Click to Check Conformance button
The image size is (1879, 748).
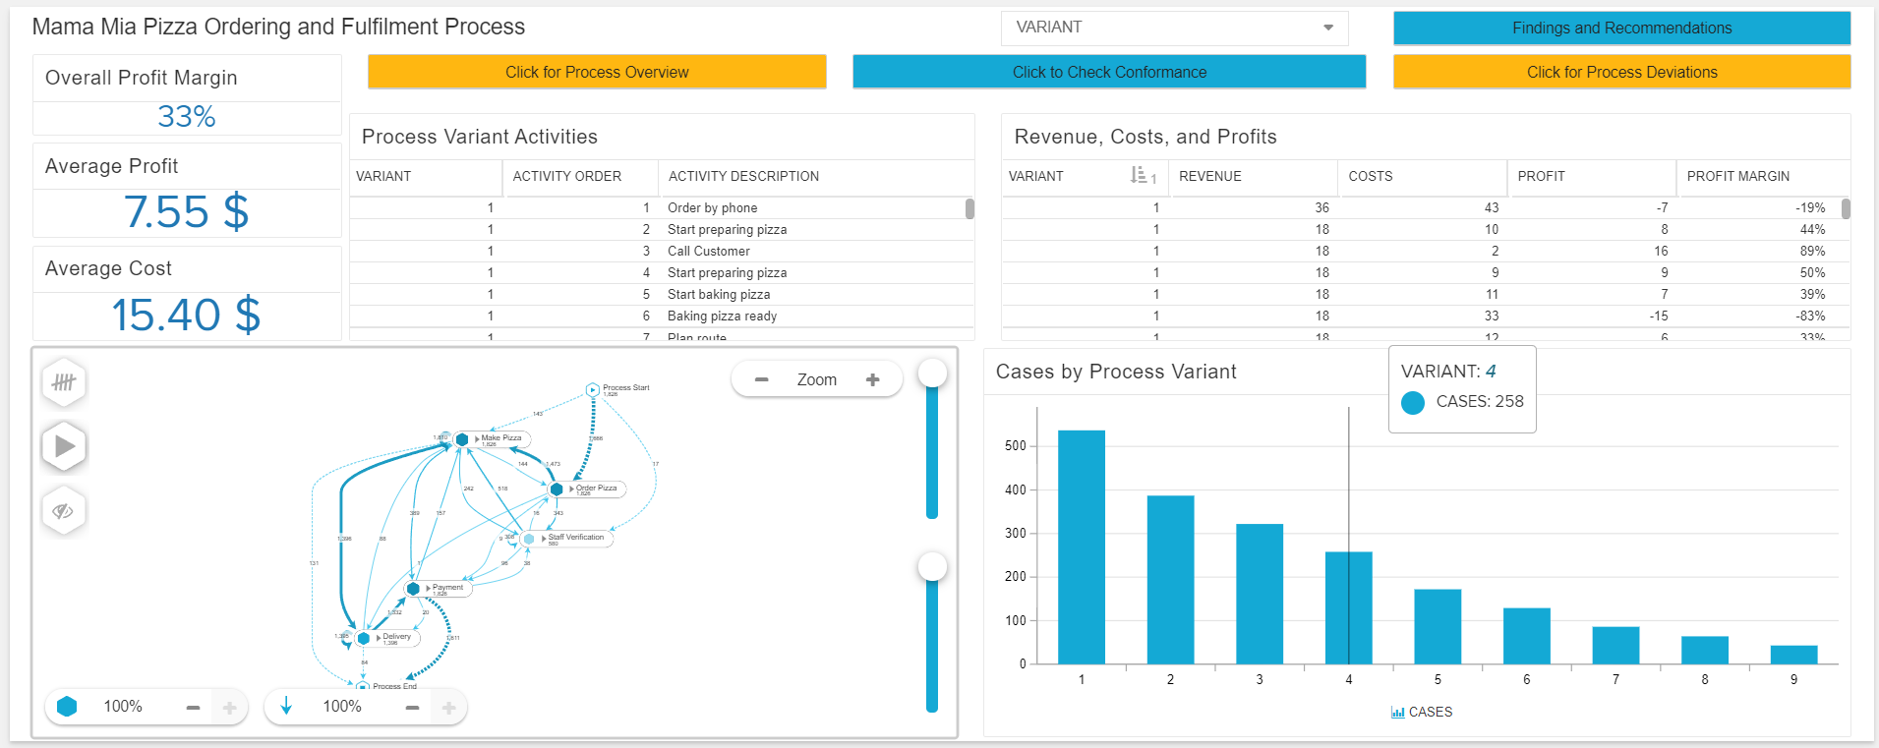(x=1109, y=72)
